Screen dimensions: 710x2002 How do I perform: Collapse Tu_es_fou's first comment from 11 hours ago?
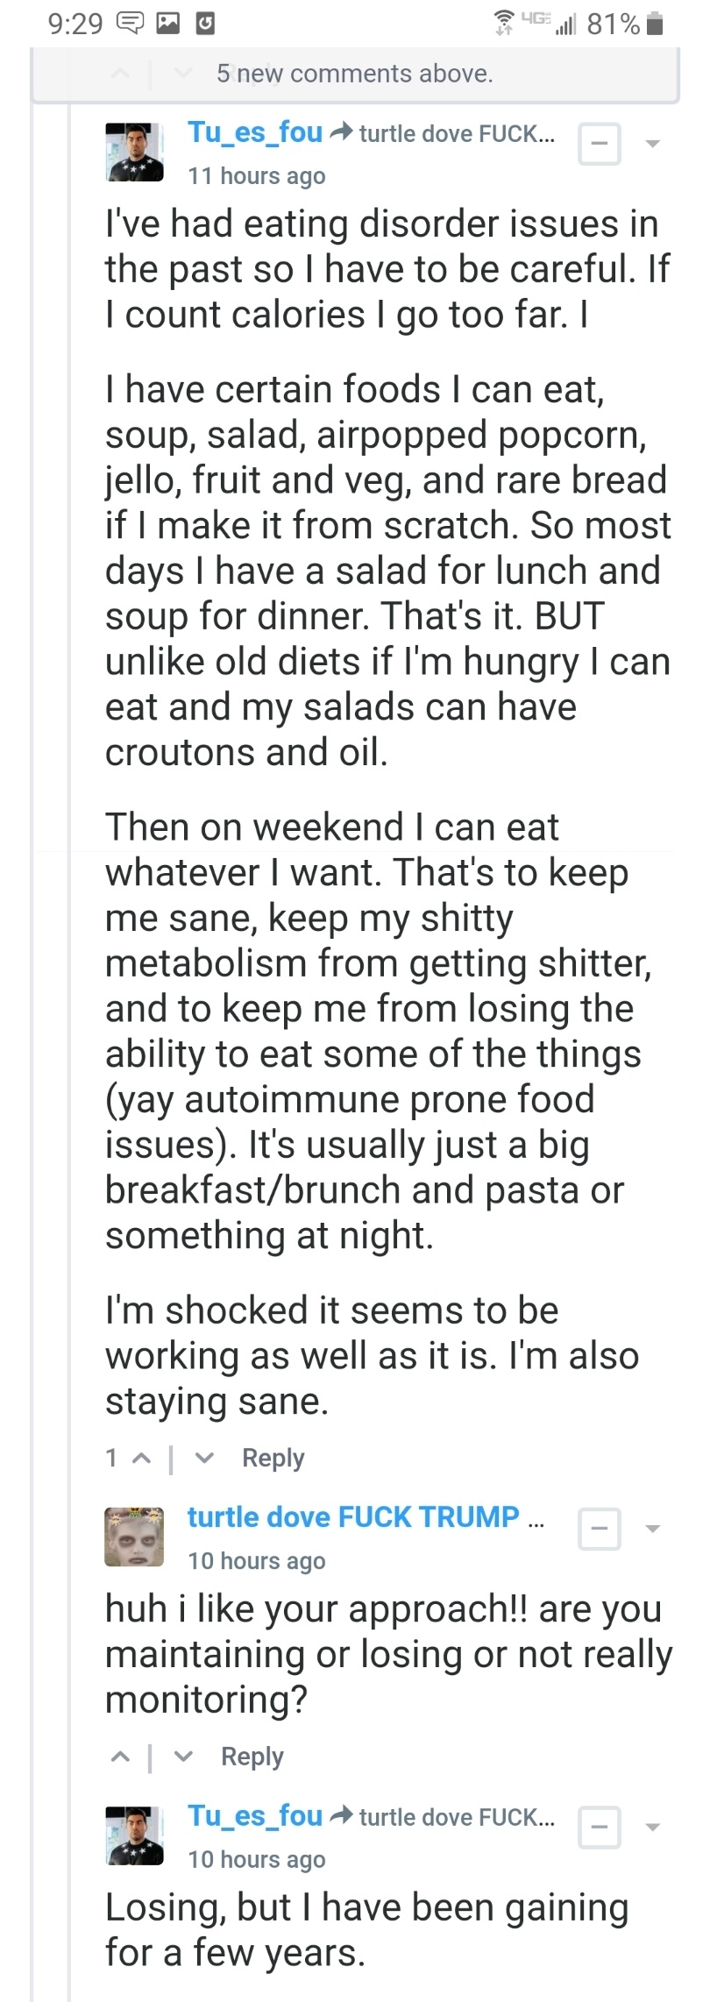(x=600, y=143)
